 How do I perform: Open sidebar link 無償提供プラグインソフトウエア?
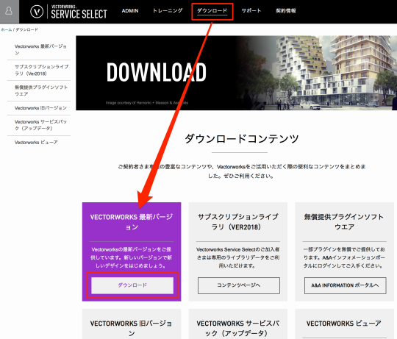tap(41, 90)
